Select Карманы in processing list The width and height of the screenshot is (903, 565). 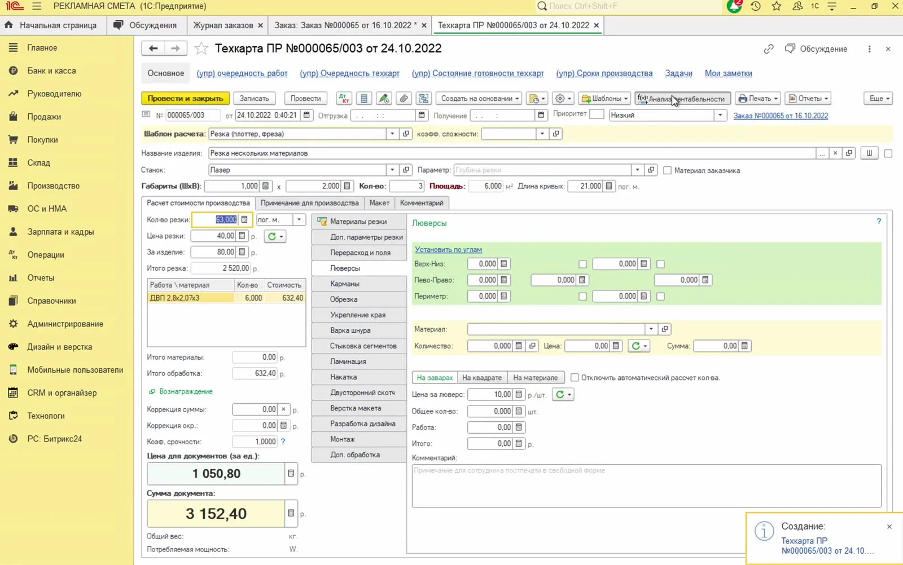tap(359, 284)
